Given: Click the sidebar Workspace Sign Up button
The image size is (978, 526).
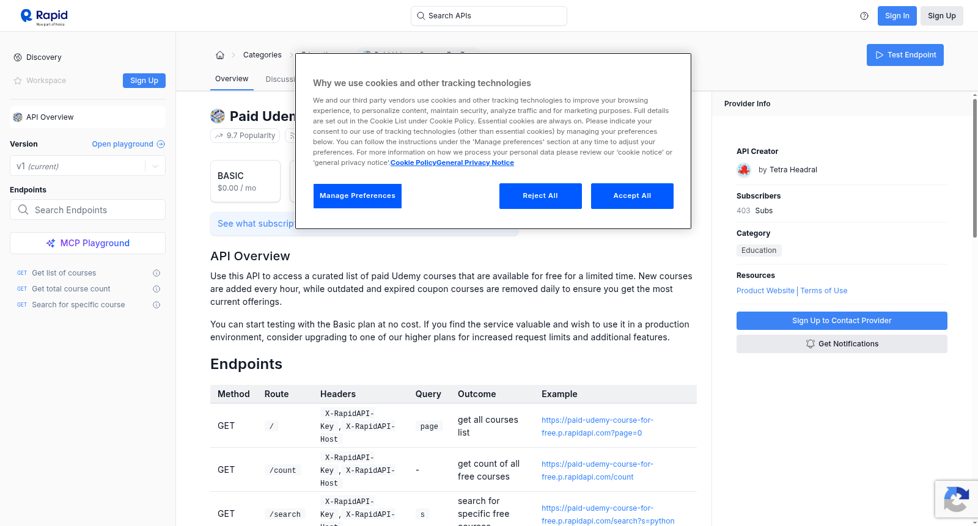Looking at the screenshot, I should coord(144,81).
